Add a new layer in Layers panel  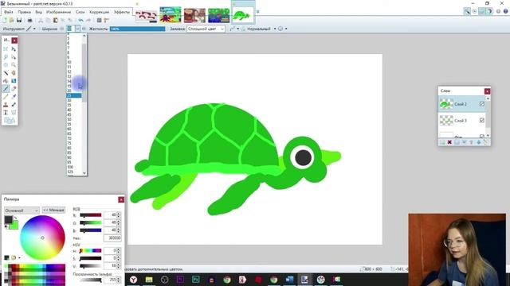(x=442, y=142)
